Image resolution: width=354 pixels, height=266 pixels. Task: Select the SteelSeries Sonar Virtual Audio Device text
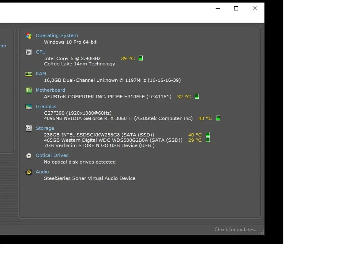coord(90,178)
